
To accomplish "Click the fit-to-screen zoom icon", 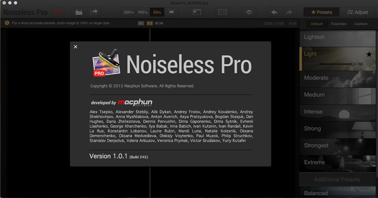I will pos(171,12).
